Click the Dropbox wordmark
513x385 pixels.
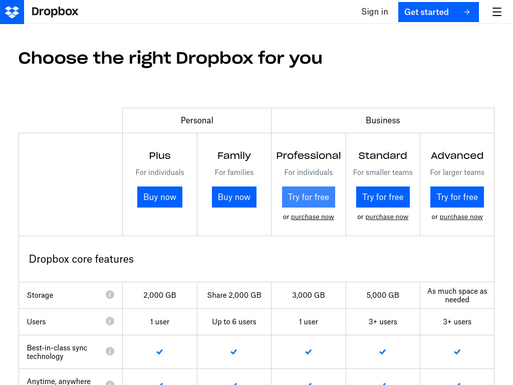coord(55,12)
